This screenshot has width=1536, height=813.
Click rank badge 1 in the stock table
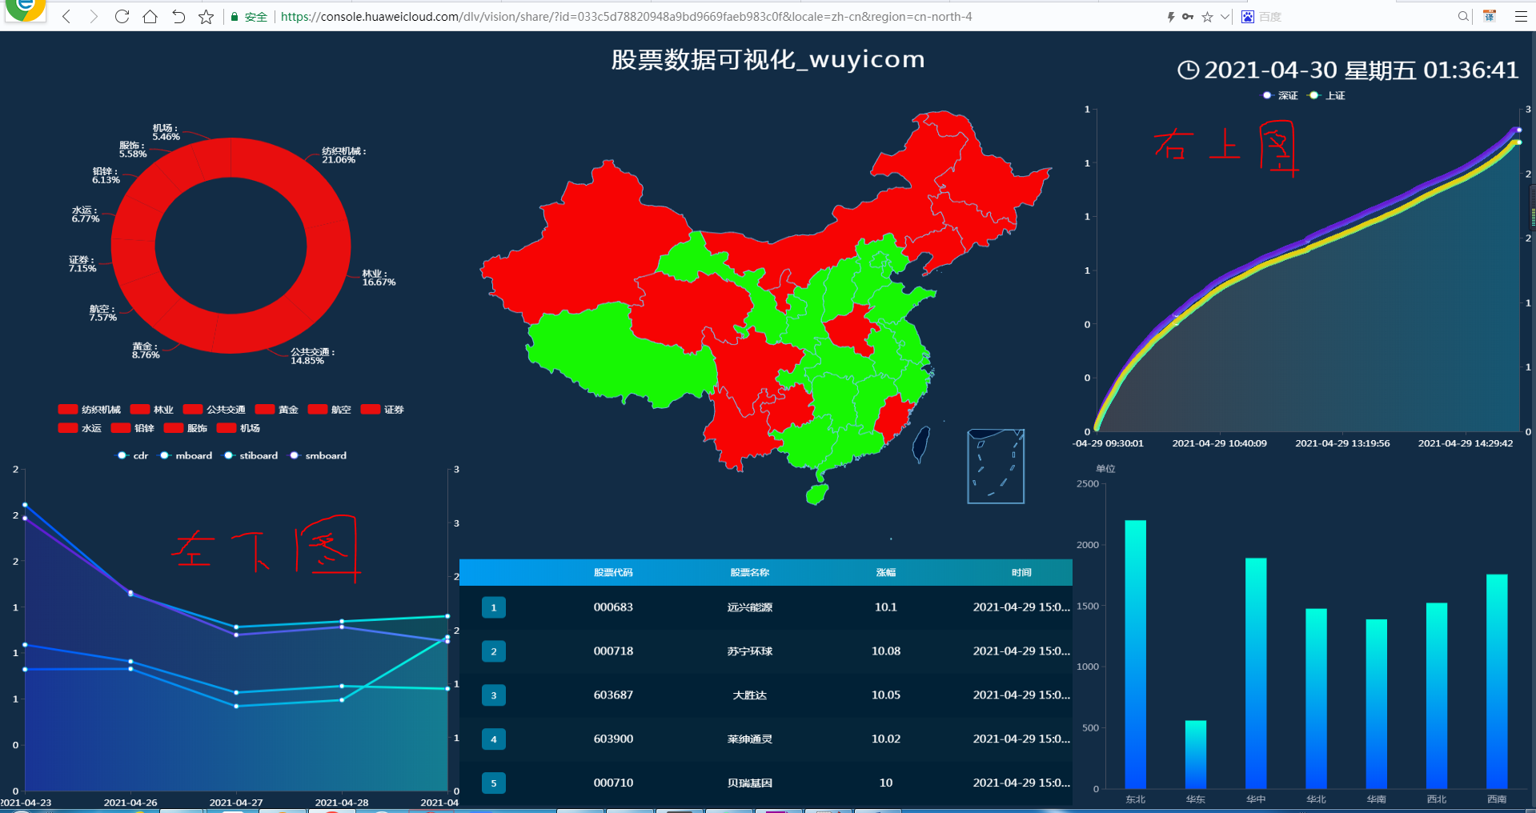[494, 607]
